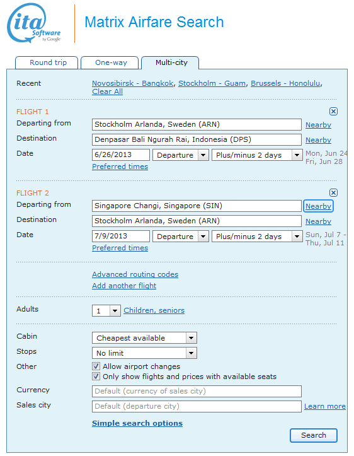Open the Stockholm - Guam recent search
This screenshot has width=354, height=456.
tap(212, 83)
